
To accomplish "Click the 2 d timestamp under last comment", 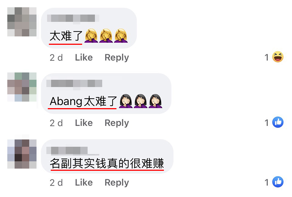I will (56, 183).
